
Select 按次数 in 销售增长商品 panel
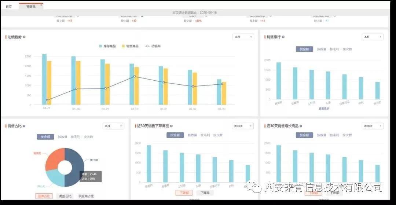pyautogui.click(x=347, y=135)
